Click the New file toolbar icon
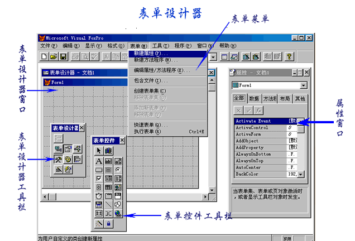This screenshot has height=241, width=355. pyautogui.click(x=44, y=56)
